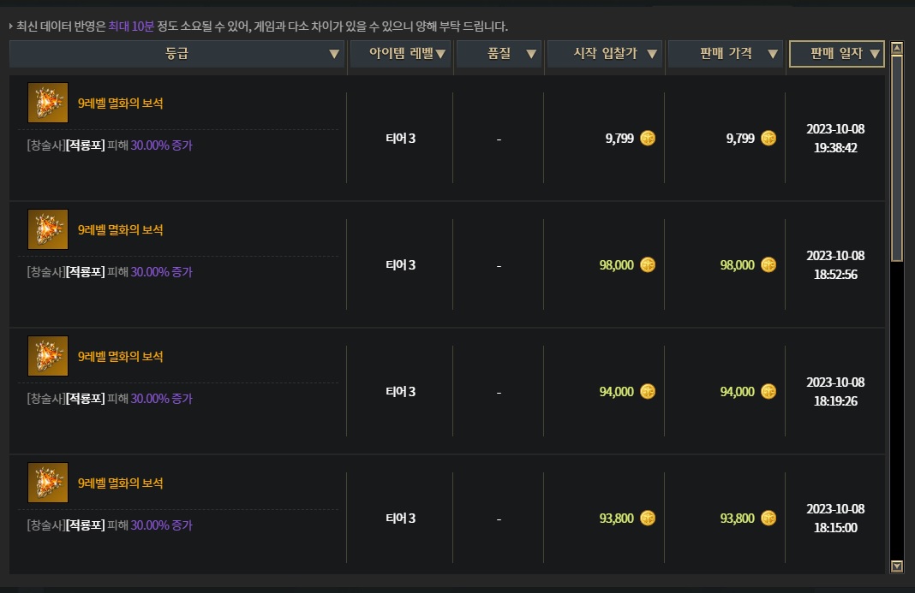Sort by 품질 column header
The image size is (915, 593).
coord(499,54)
